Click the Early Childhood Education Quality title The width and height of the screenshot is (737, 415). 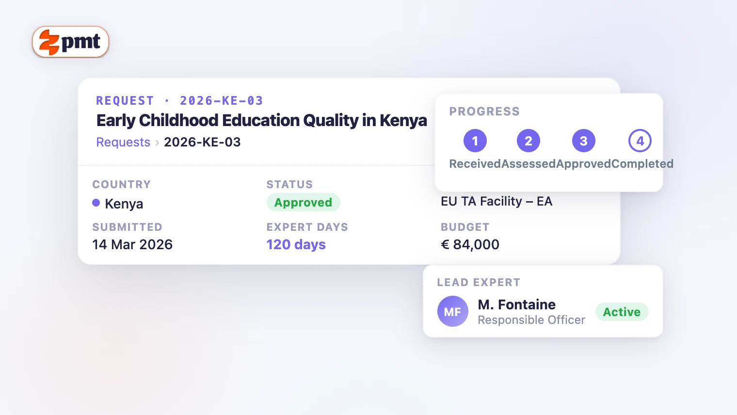262,120
